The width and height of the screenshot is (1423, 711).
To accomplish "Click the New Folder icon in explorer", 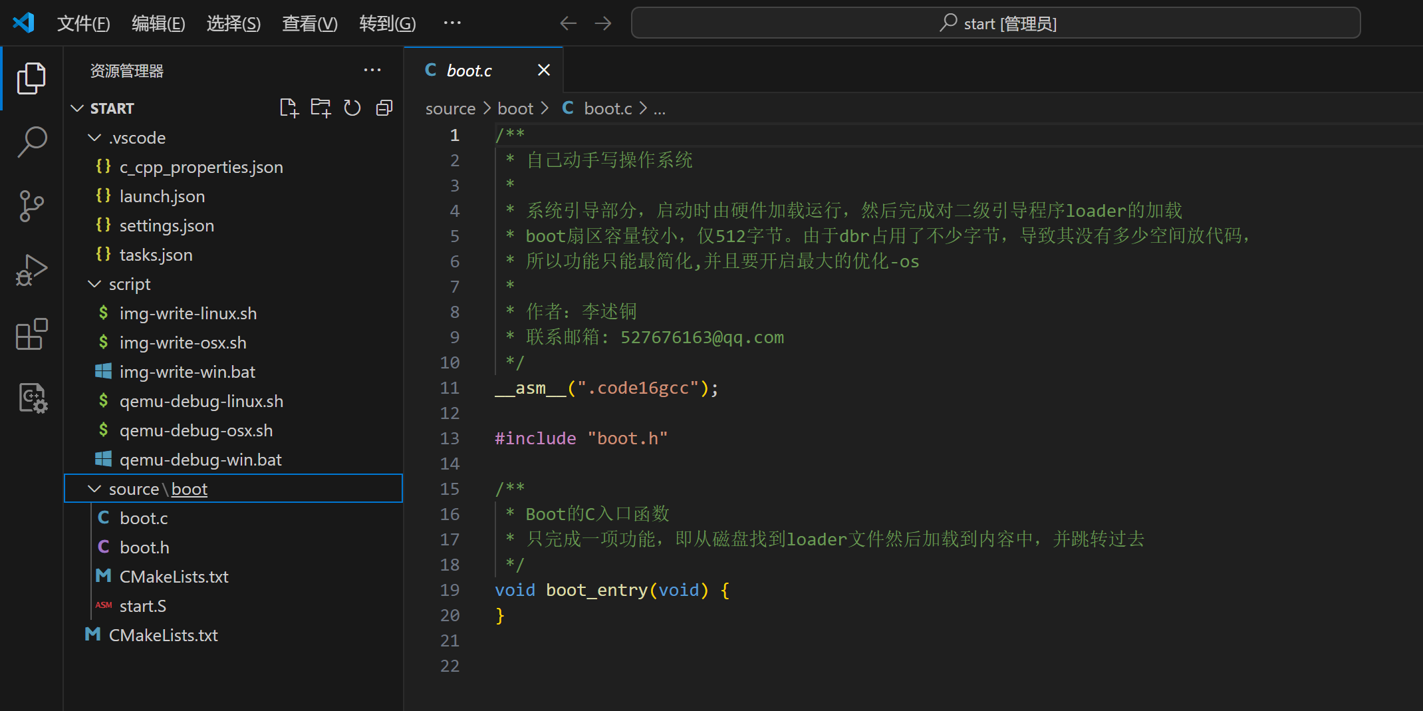I will point(321,108).
